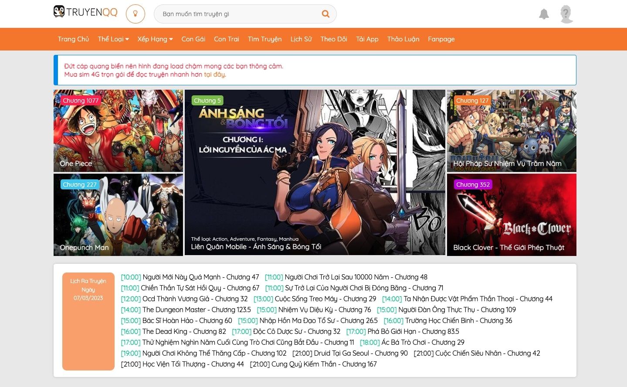Expand the Thể Loại dropdown
The image size is (627, 387).
point(113,39)
